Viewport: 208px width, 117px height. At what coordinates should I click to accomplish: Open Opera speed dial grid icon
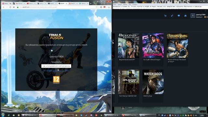click(x=14, y=7)
